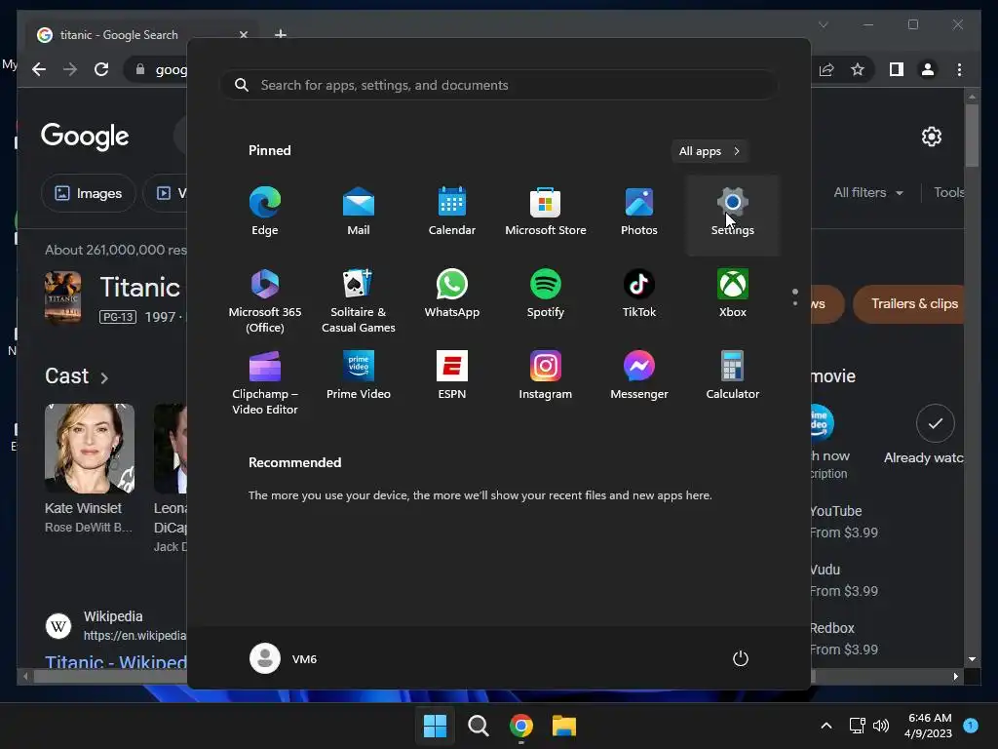Go back in Chrome browser
Viewport: 998px width, 749px height.
tap(39, 69)
